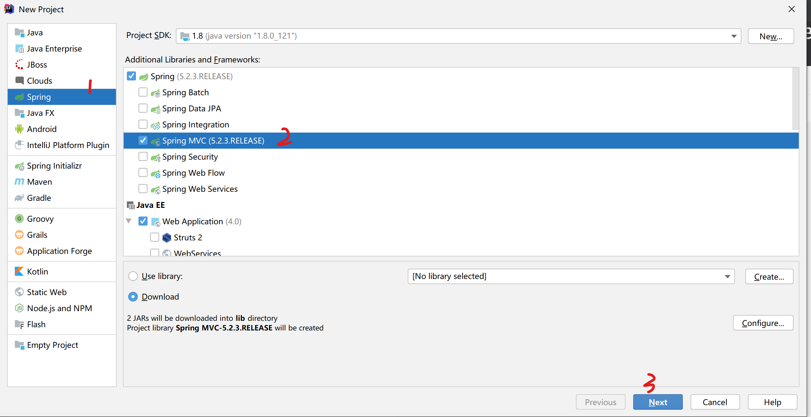Check the Spring Integration checkbox
This screenshot has width=811, height=417.
pos(143,124)
